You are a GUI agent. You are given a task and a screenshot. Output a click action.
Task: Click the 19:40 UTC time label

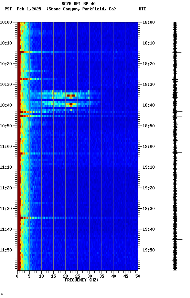click(x=149, y=229)
